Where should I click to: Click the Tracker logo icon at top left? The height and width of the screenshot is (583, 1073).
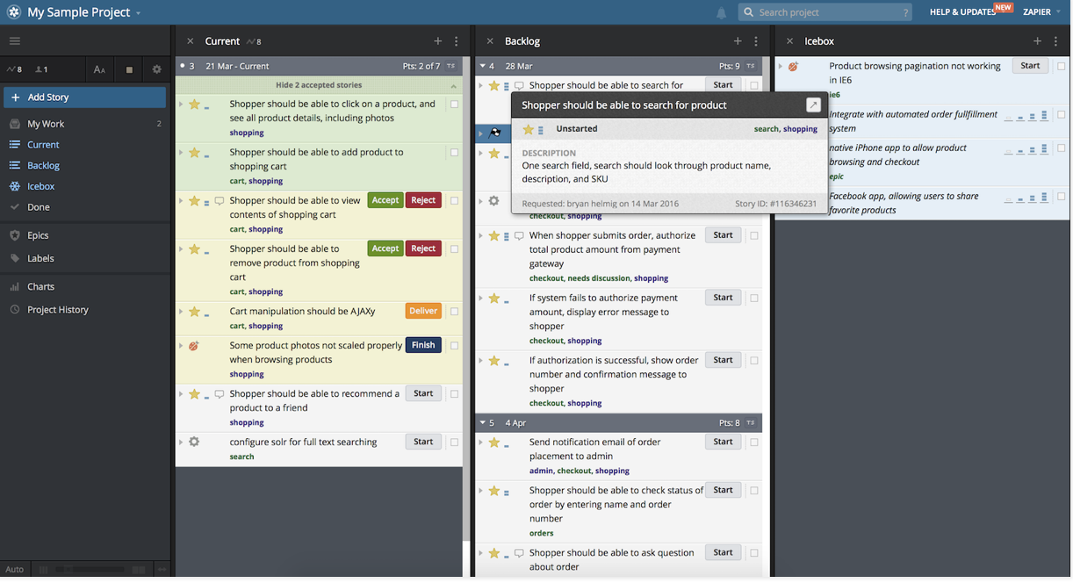tap(13, 12)
